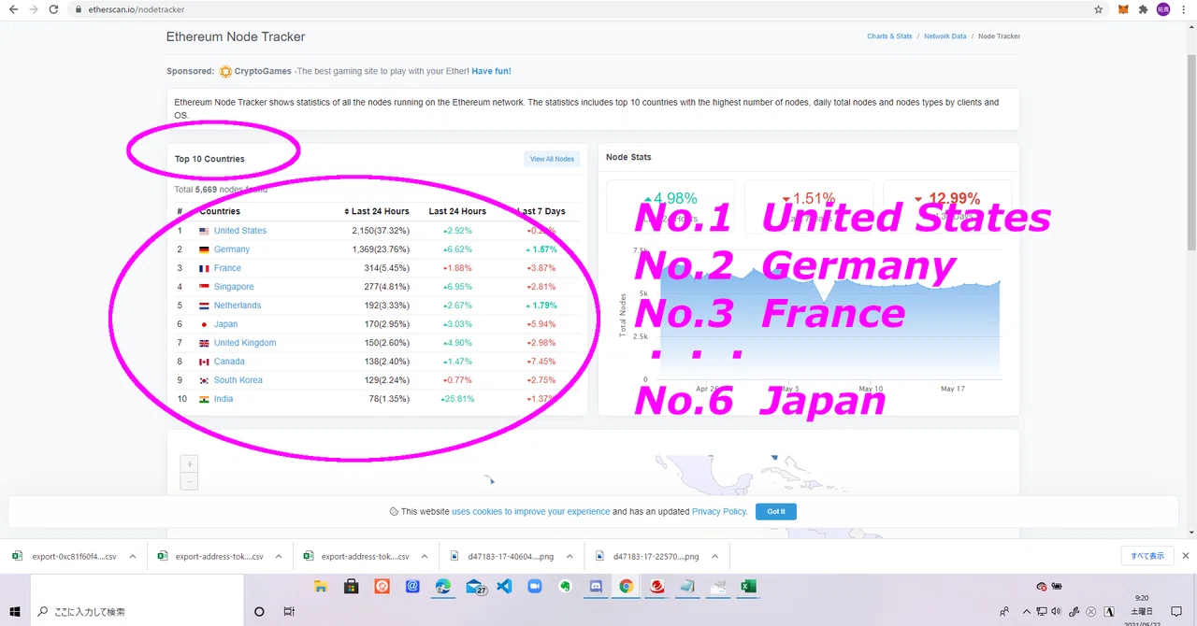Click the '2,150(37.32%)' node count cell
The width and height of the screenshot is (1197, 626).
[381, 231]
